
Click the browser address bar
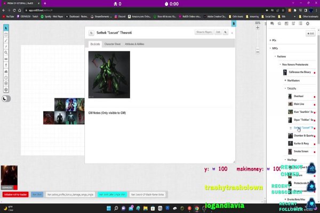click(143, 10)
